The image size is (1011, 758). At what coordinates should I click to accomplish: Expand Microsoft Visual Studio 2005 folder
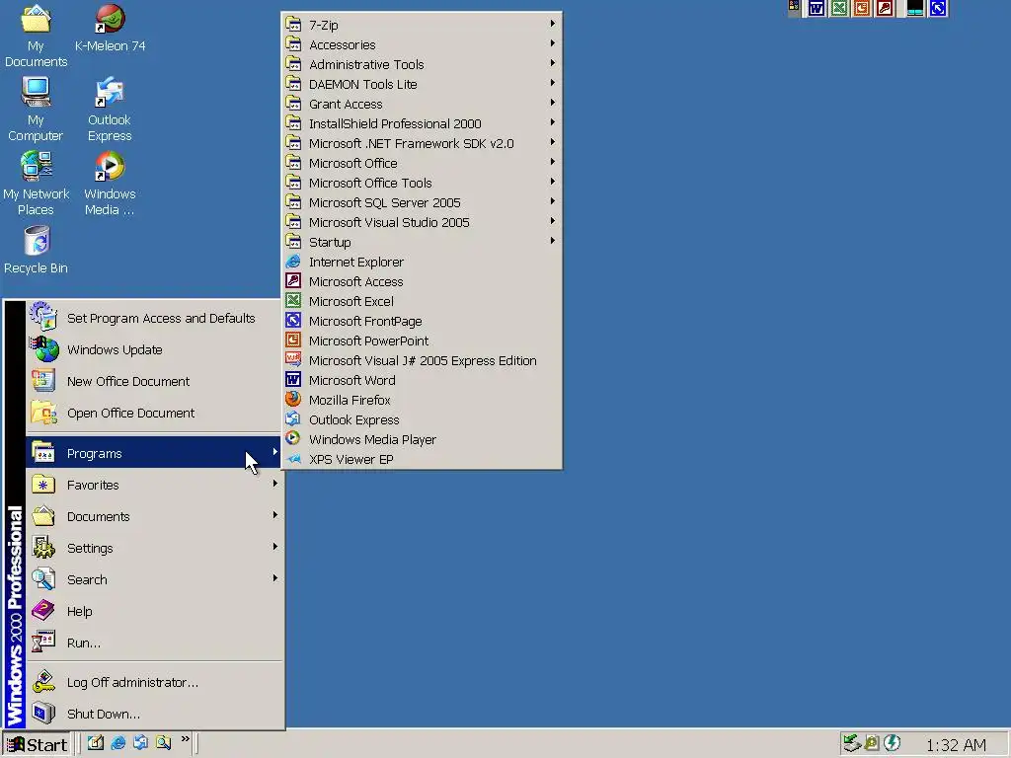click(x=422, y=222)
